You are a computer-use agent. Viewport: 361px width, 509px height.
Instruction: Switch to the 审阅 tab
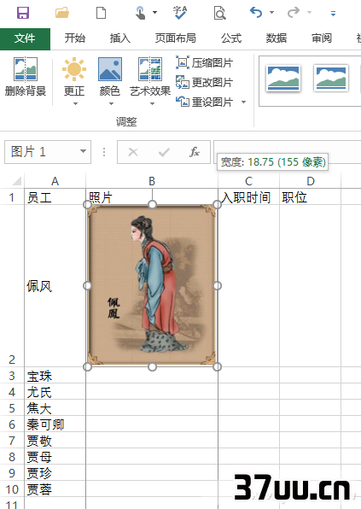(x=322, y=38)
